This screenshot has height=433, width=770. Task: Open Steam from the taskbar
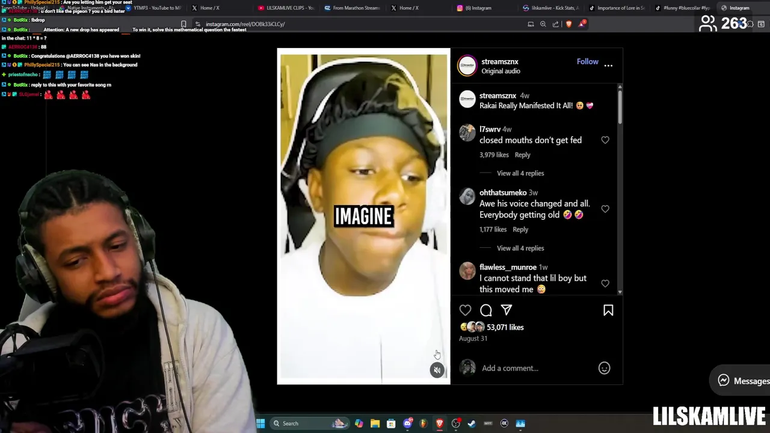point(472,423)
